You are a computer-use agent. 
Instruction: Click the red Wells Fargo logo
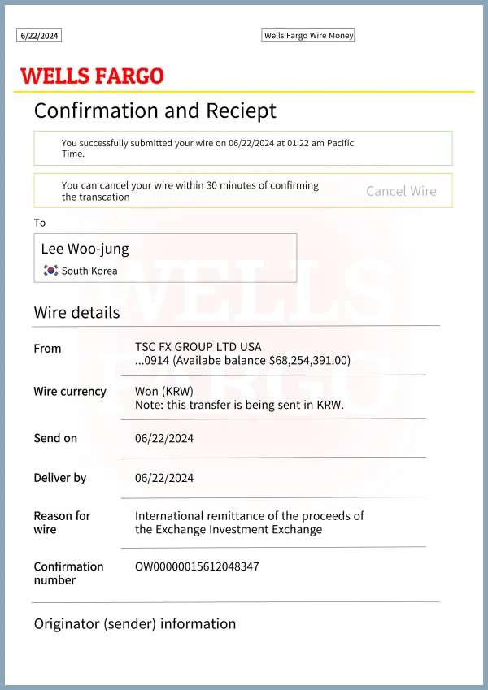pos(92,76)
